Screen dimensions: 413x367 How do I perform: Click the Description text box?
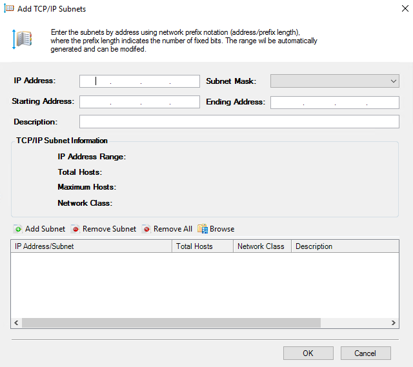point(239,122)
